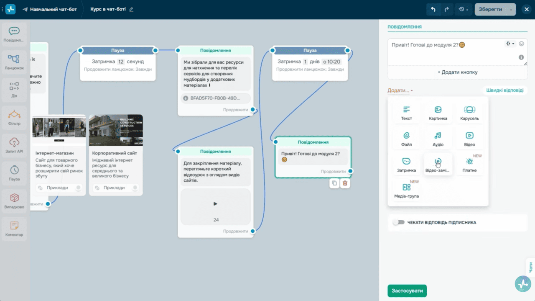Select the Корпоративний сайт card image

click(116, 130)
